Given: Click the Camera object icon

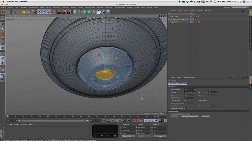Looking at the screenshot, I should click(103, 12).
